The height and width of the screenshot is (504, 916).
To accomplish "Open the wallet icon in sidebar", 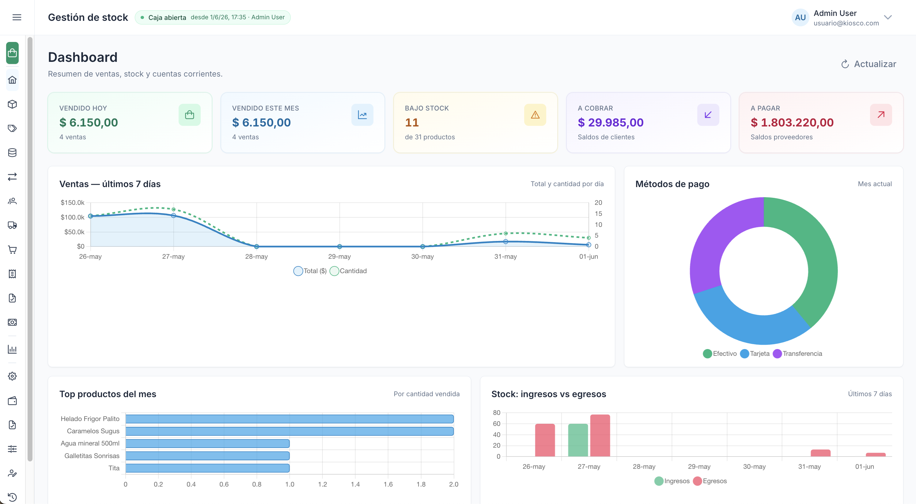I will click(13, 401).
